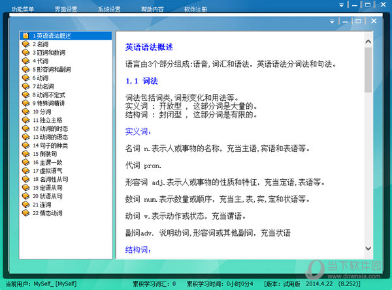Click the book icon beside 11 独立主格
Screen dimensions: 392x290
tap(25, 120)
